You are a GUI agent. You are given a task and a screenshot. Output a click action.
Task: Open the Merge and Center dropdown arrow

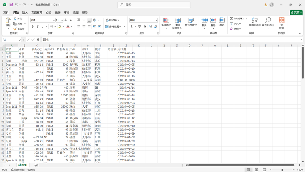124,26
